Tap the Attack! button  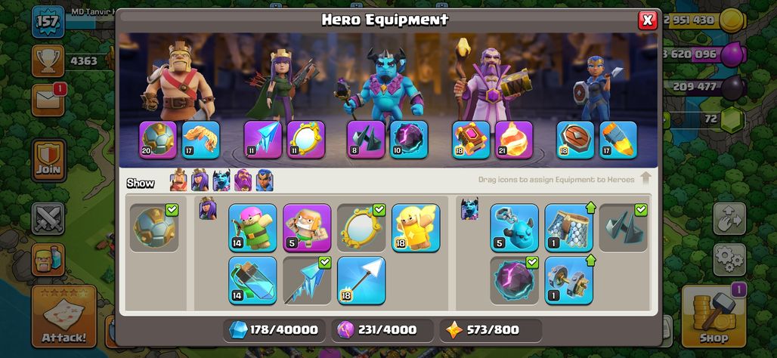(64, 316)
